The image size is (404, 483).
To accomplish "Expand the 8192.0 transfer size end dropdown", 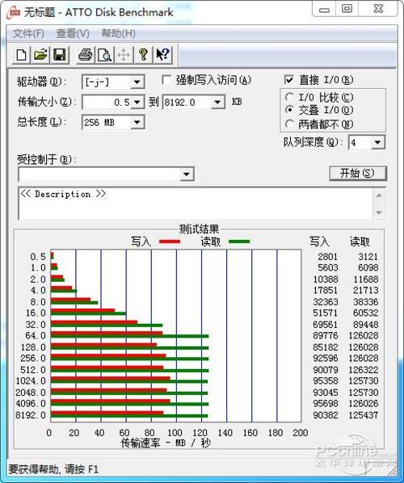I will [217, 102].
